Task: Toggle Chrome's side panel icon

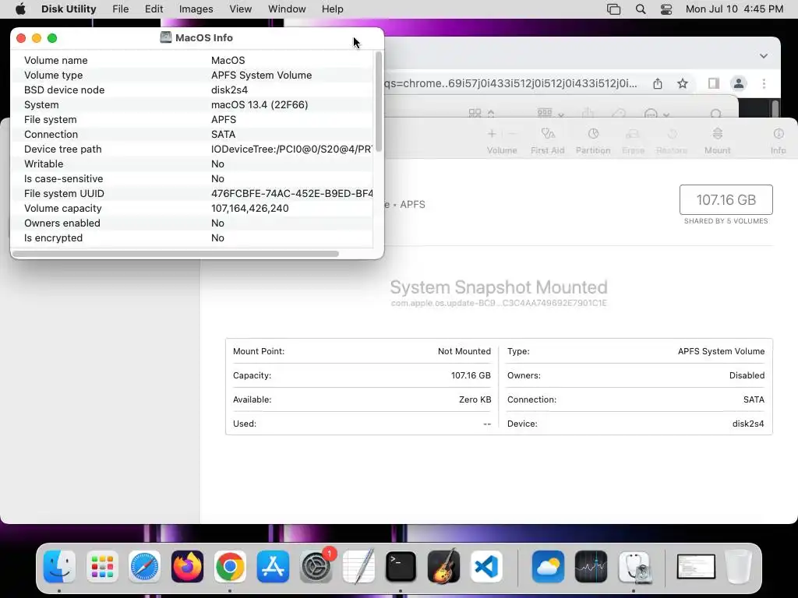Action: [x=714, y=83]
